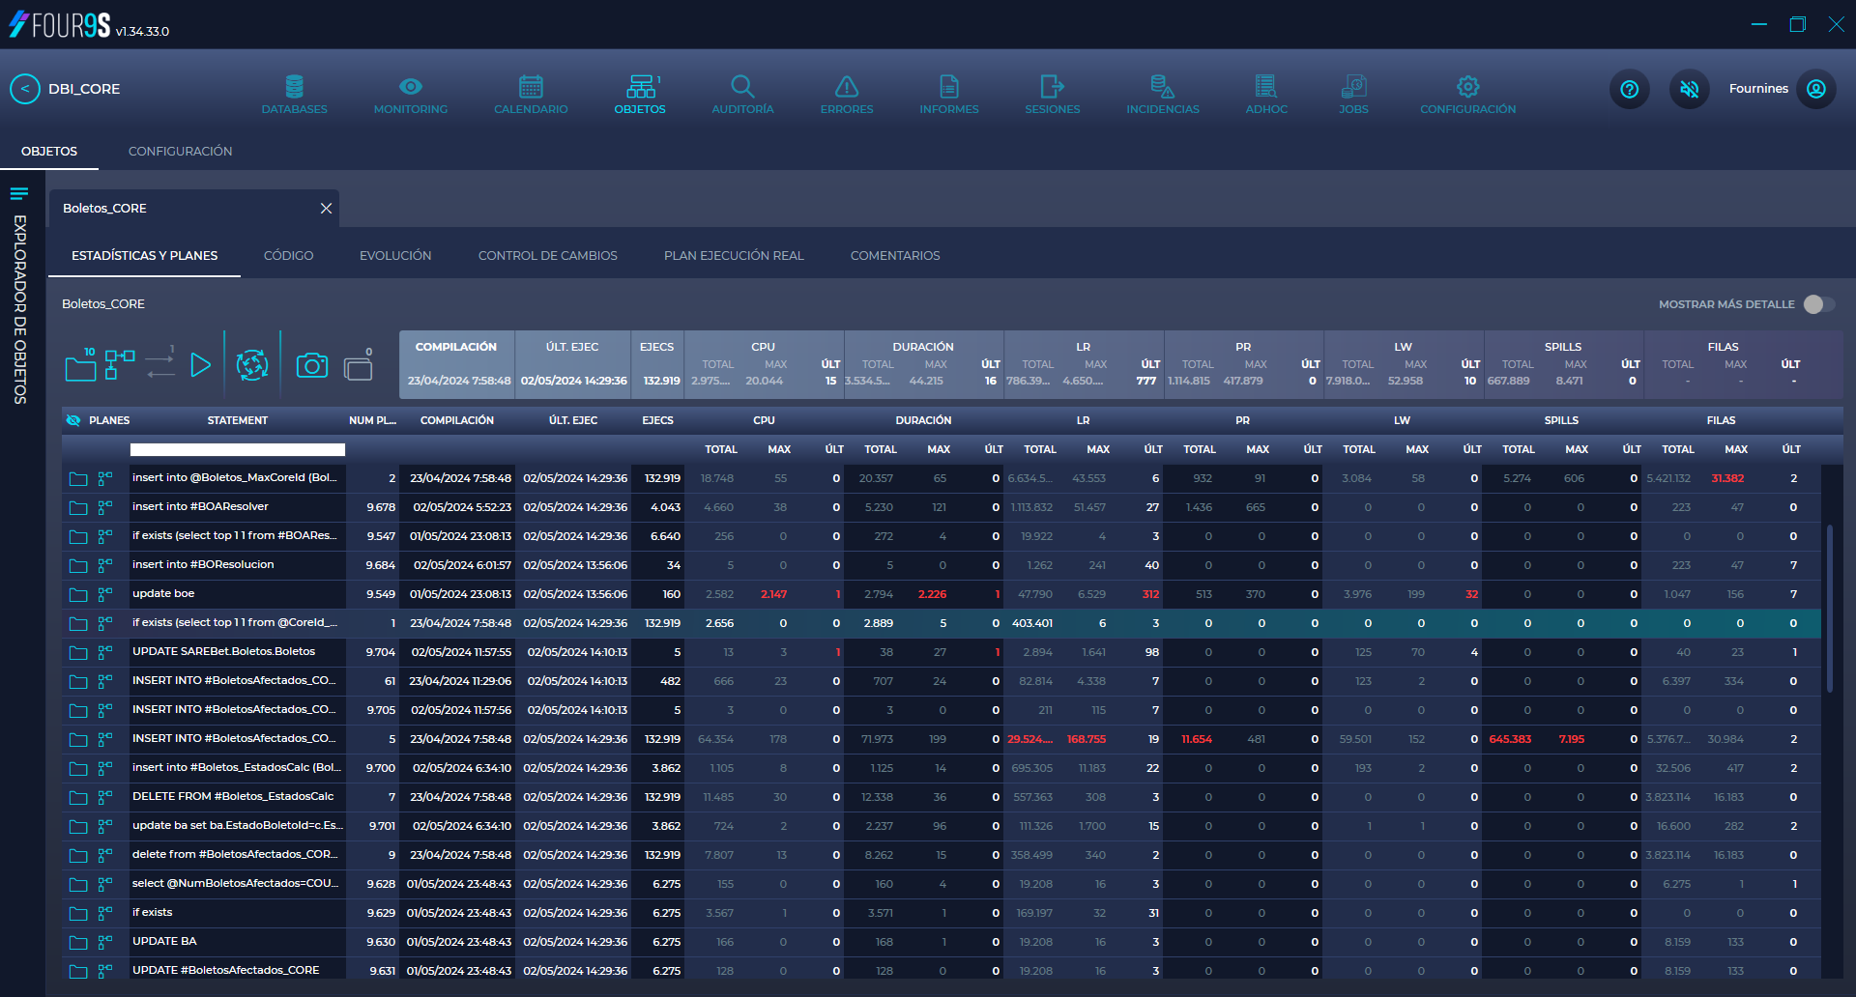The image size is (1856, 997).
Task: Open the help question mark icon
Action: pyautogui.click(x=1629, y=89)
